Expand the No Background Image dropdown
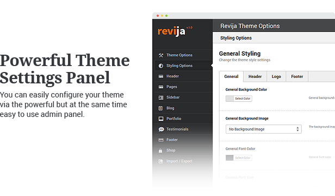Image resolution: width=335 pixels, height=196 pixels. click(263, 129)
